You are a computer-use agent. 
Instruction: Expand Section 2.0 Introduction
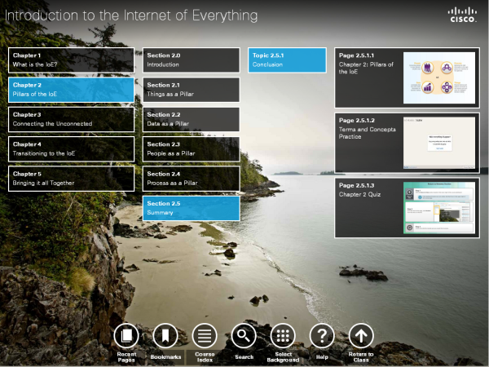(191, 60)
